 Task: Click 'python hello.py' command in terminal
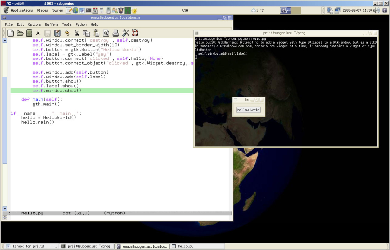(x=252, y=39)
